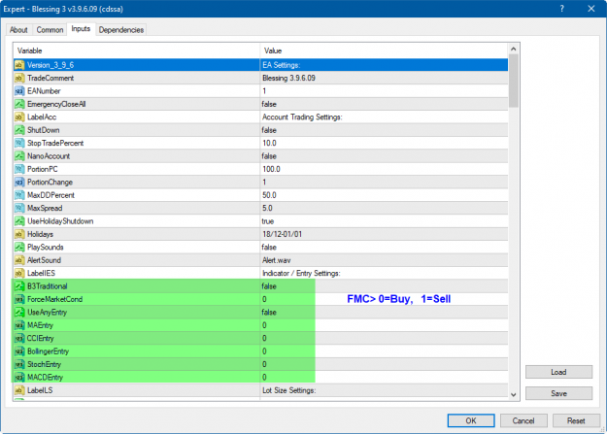Click the string icon next to AlertSound
607x434 pixels.
(x=19, y=260)
